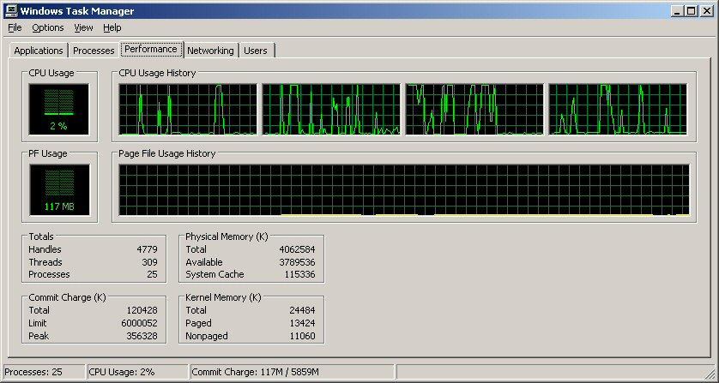The height and width of the screenshot is (383, 719).
Task: Click the Nonpaged label under Kernel Memory
Action: [206, 336]
